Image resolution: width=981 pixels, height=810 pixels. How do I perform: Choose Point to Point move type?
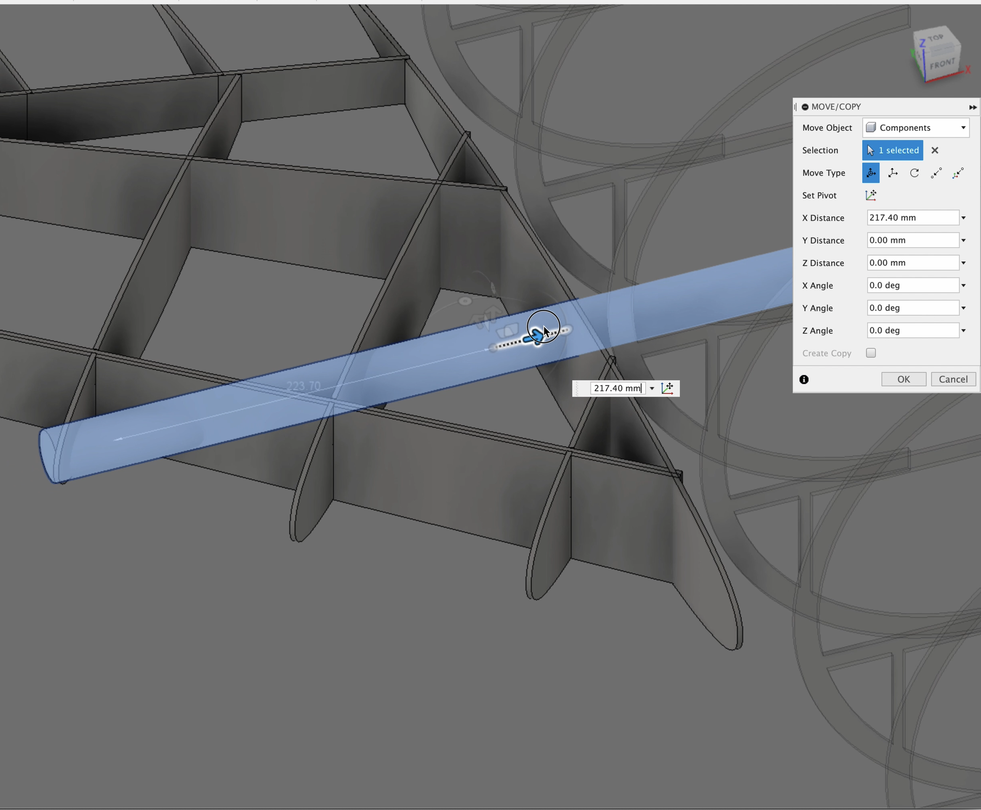click(937, 173)
